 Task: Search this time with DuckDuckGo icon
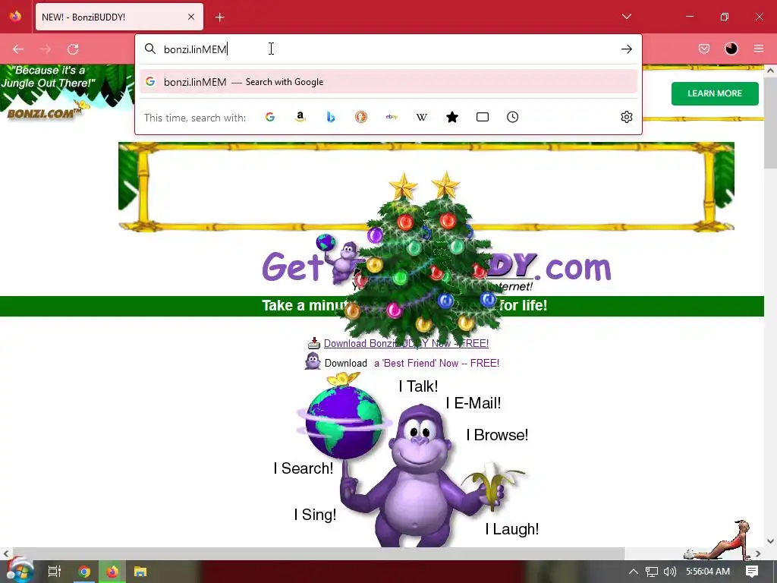pos(361,117)
